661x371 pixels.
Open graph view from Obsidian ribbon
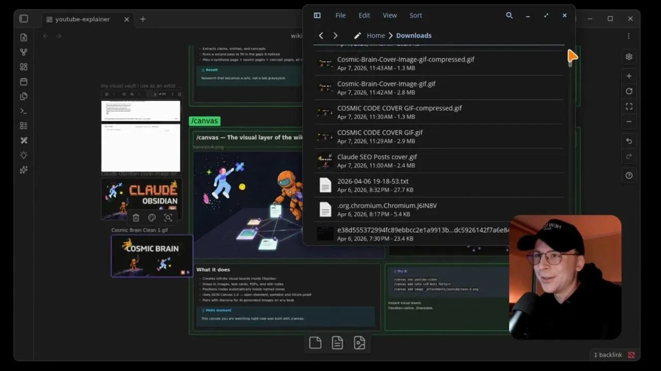coord(24,52)
